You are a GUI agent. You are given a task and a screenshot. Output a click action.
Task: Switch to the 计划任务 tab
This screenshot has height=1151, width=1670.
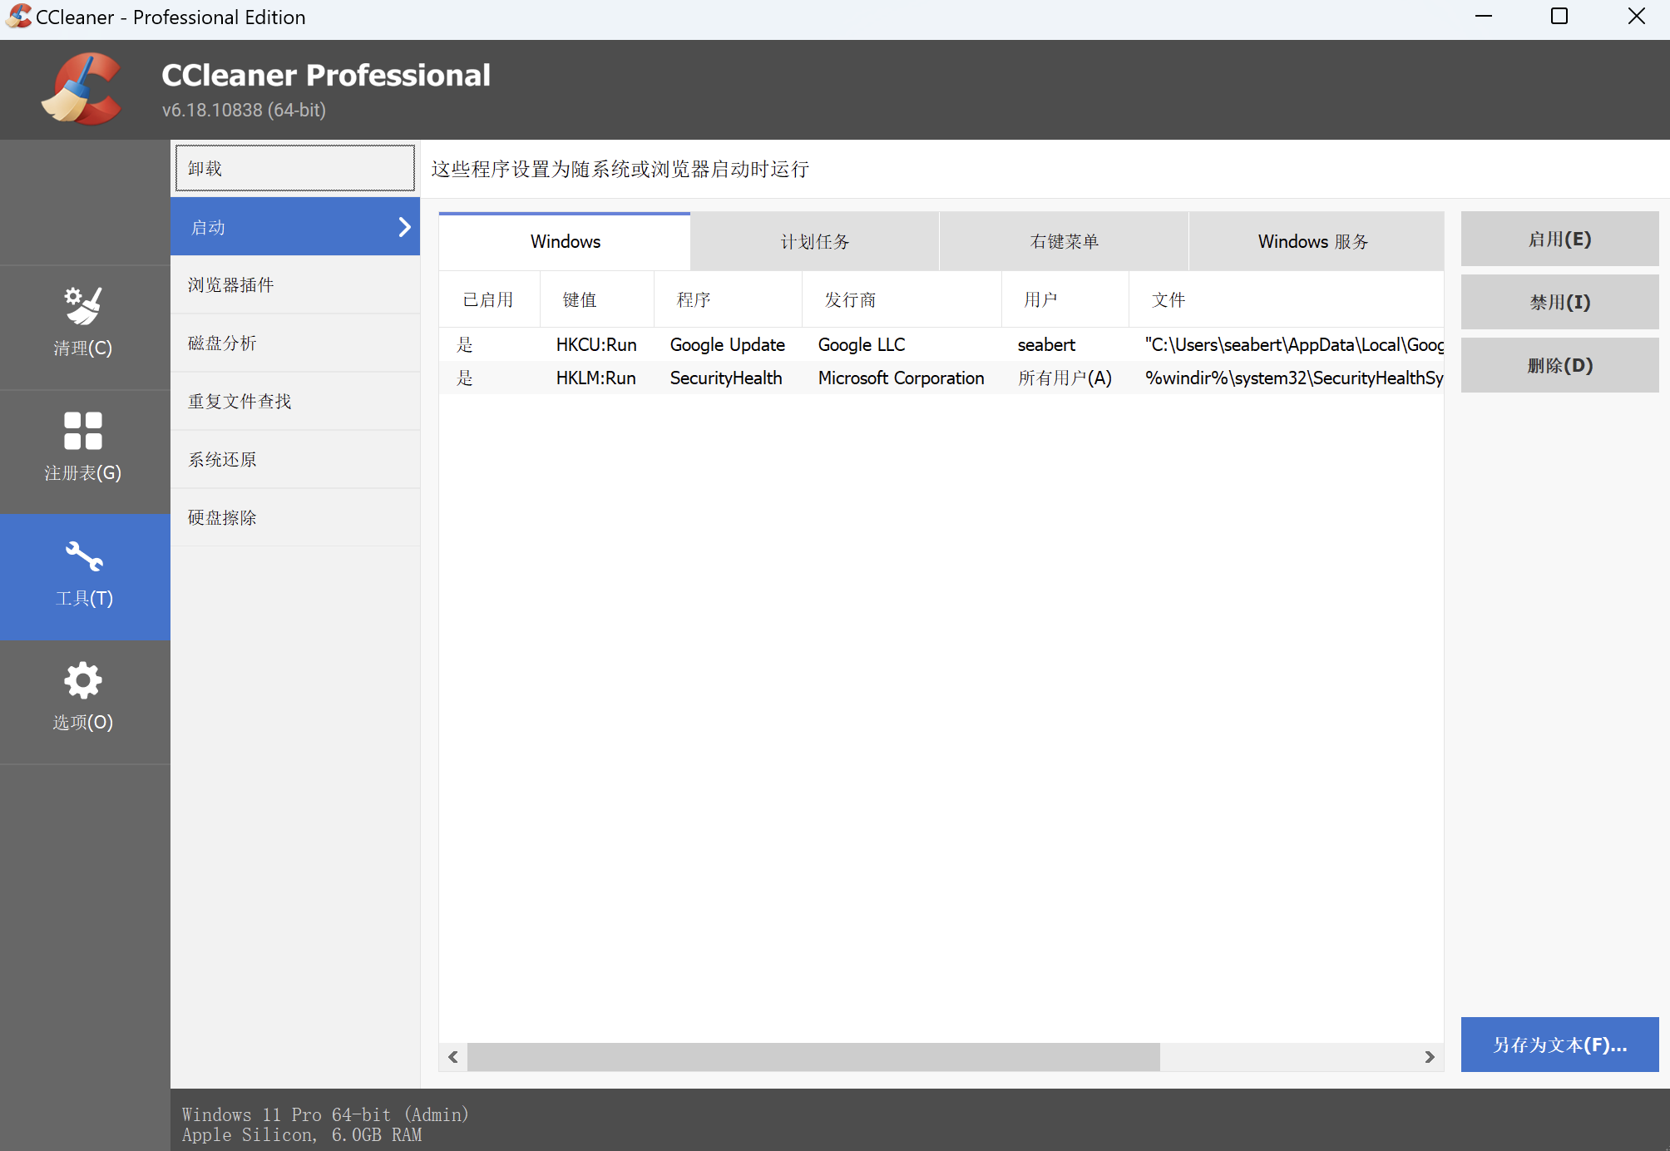pos(815,242)
